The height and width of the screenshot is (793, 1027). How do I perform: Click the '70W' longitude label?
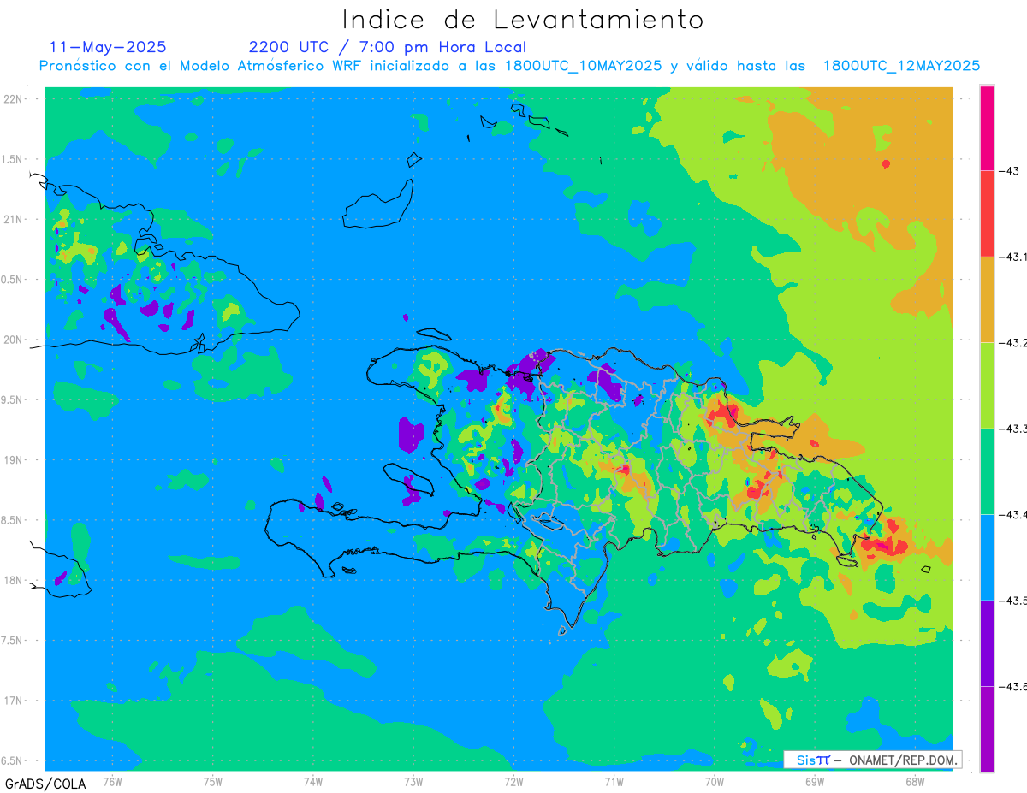pos(715,782)
